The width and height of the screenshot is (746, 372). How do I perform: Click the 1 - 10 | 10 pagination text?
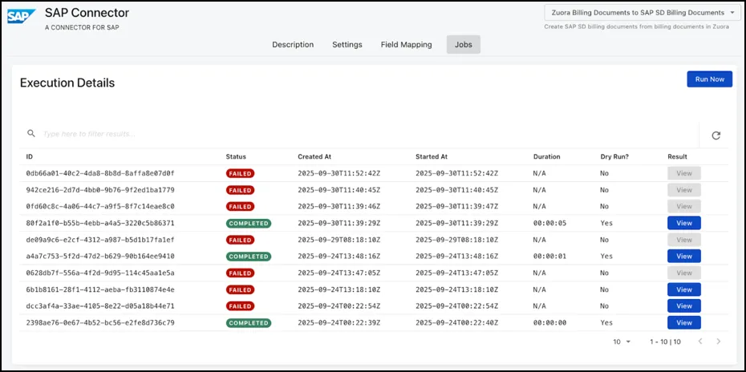[x=665, y=342]
